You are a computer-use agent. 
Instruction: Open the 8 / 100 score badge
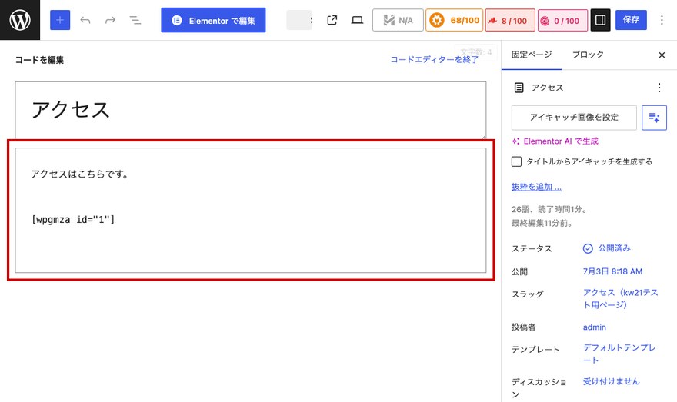tap(510, 20)
